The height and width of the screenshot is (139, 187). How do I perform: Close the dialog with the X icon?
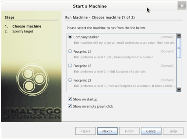182,6
